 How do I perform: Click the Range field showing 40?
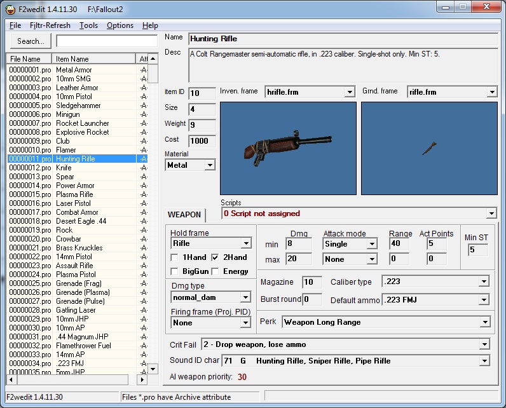click(x=399, y=243)
